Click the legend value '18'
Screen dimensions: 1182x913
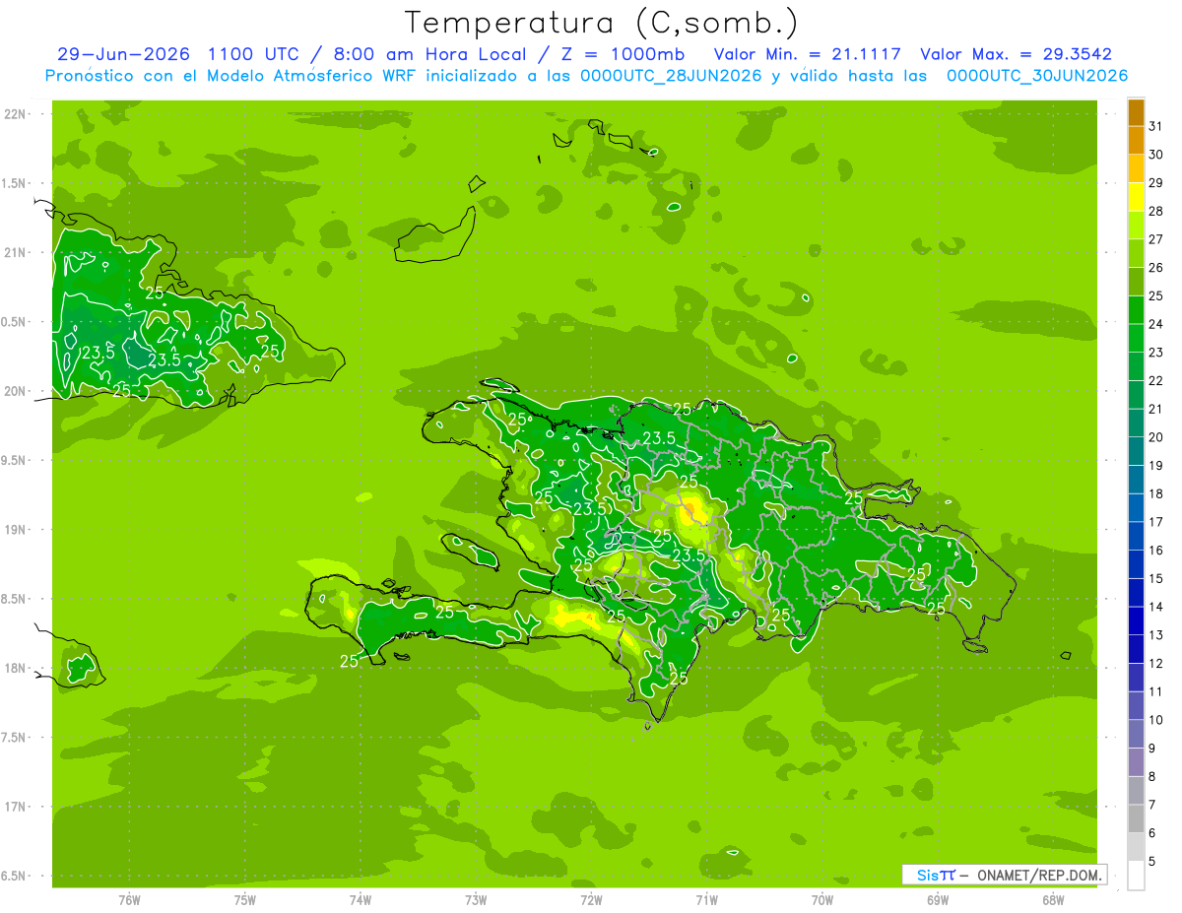tap(1155, 493)
